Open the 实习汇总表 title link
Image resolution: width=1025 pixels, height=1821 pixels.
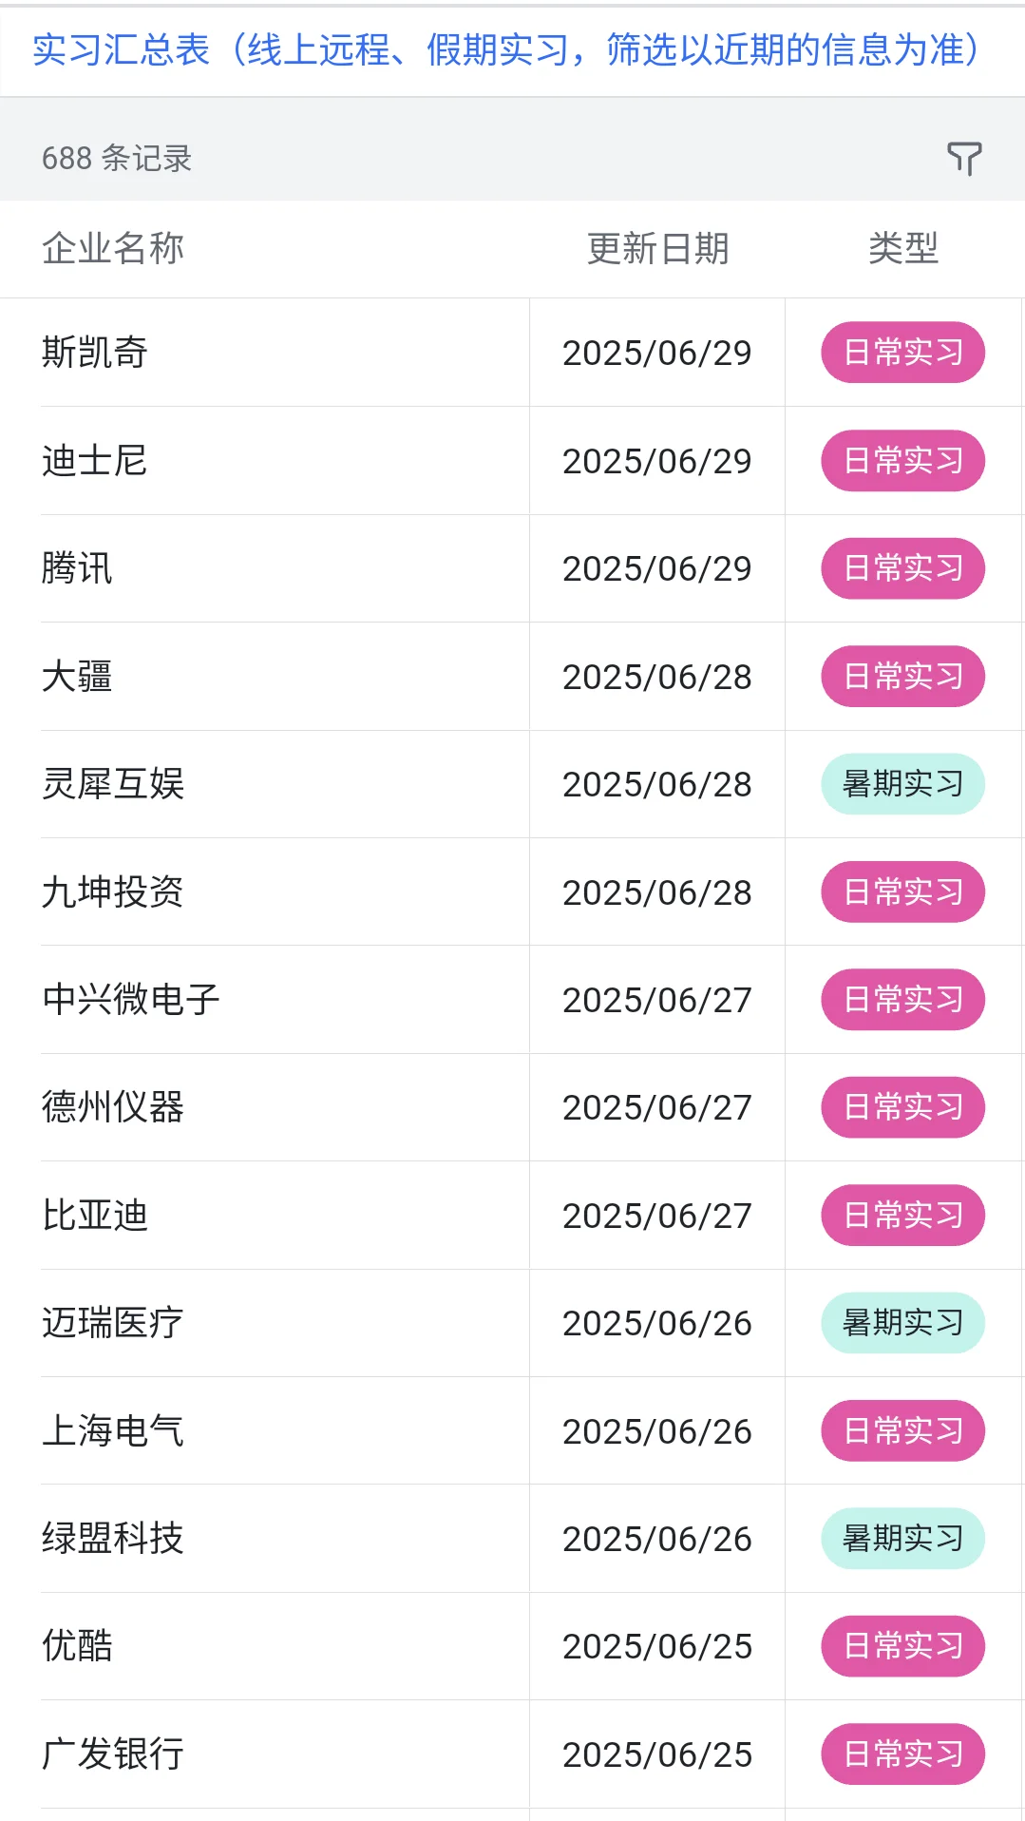(x=506, y=50)
